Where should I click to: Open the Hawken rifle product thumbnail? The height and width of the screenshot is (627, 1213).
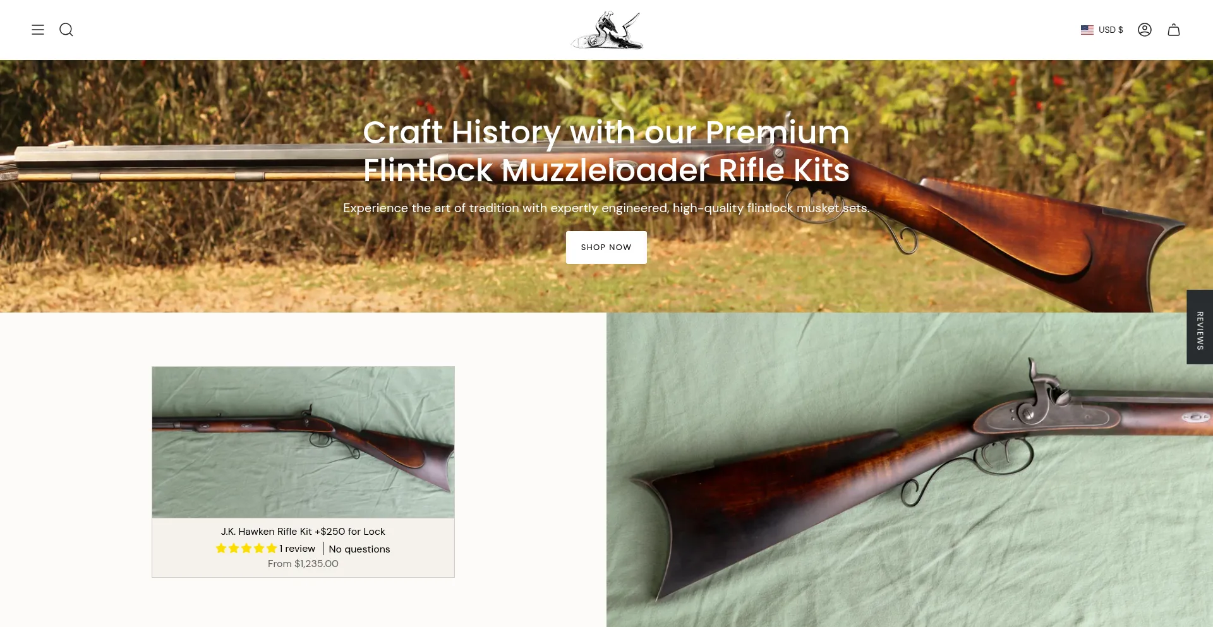coord(303,442)
